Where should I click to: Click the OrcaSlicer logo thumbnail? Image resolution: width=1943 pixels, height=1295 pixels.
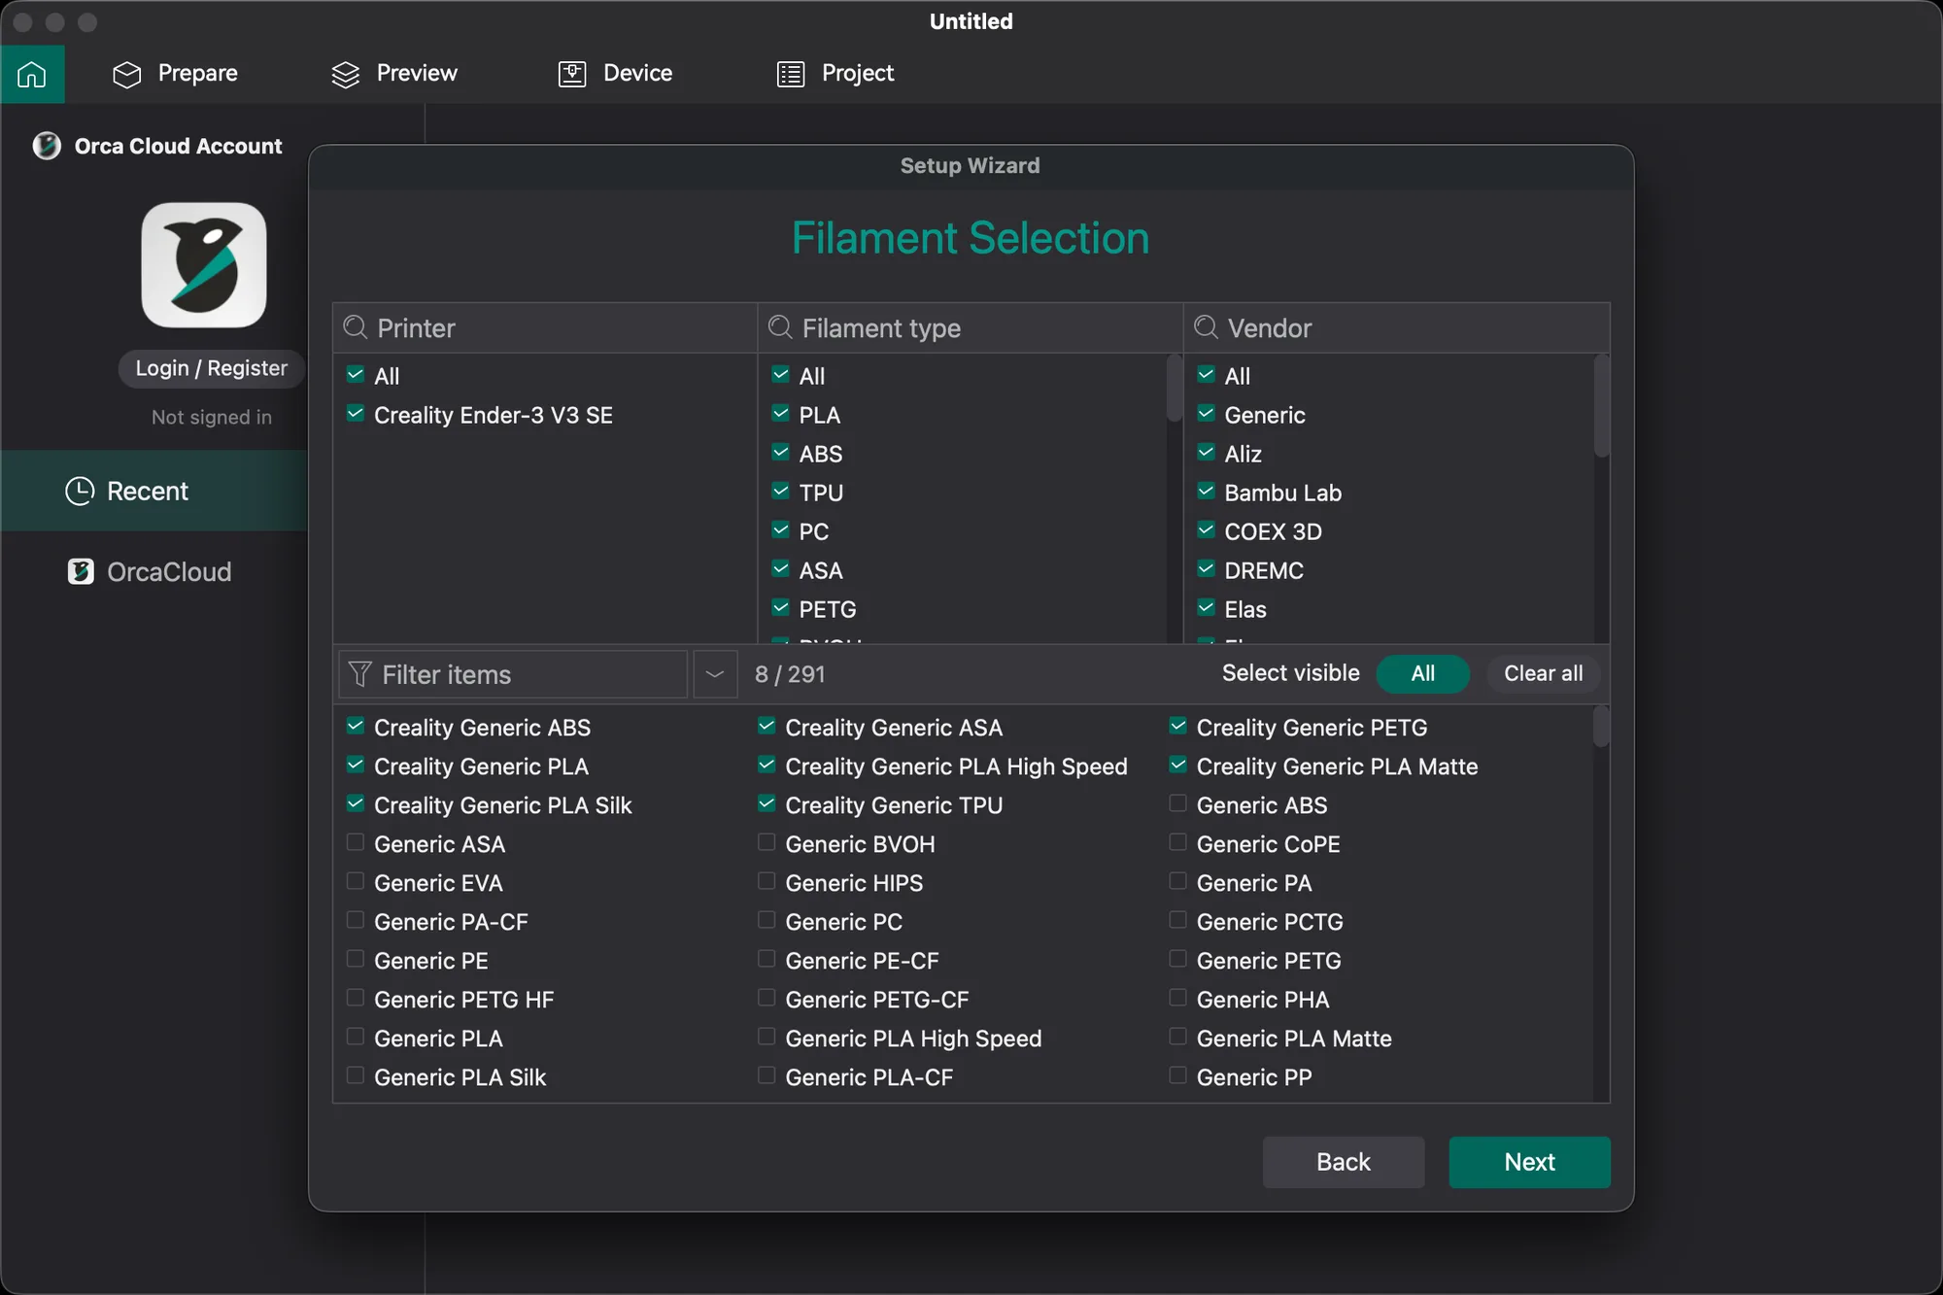click(x=204, y=264)
